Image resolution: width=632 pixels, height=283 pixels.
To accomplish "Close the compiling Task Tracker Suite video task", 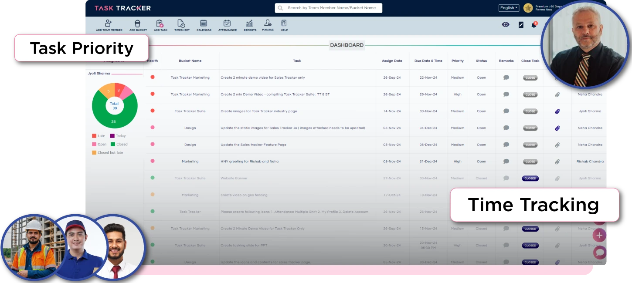I will click(530, 94).
